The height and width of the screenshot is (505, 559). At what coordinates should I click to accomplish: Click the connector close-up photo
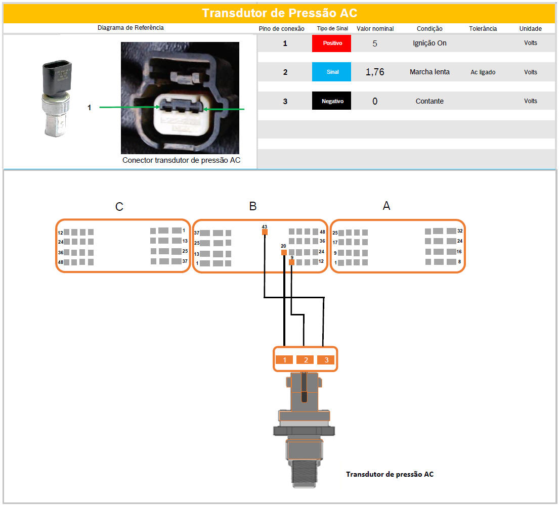[x=180, y=98]
